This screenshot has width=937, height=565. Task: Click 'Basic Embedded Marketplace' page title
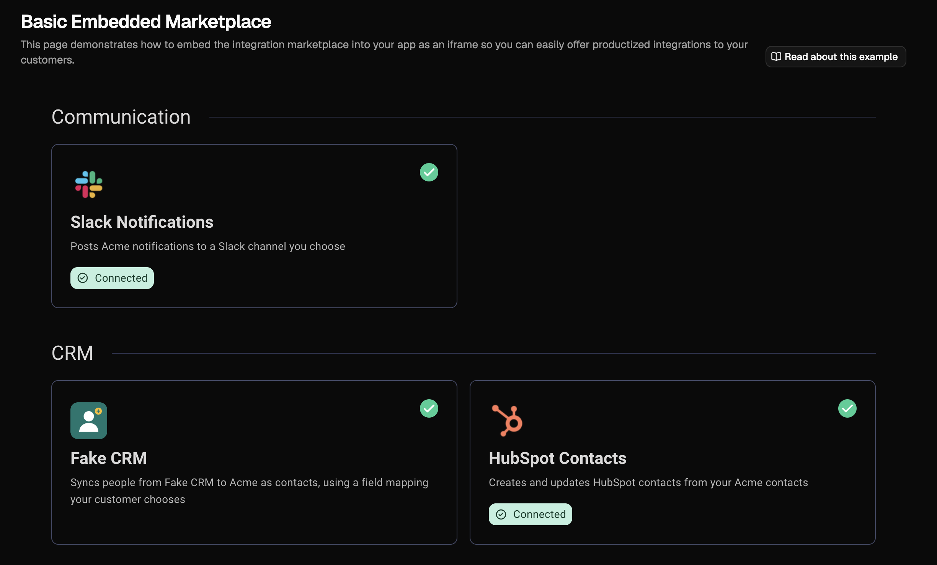point(146,21)
